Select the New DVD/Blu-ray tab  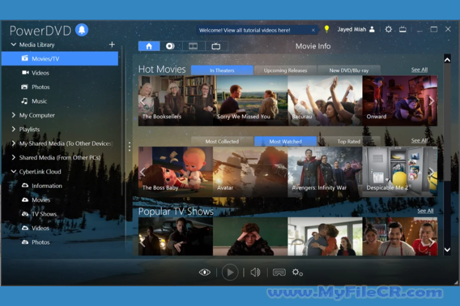coord(349,70)
